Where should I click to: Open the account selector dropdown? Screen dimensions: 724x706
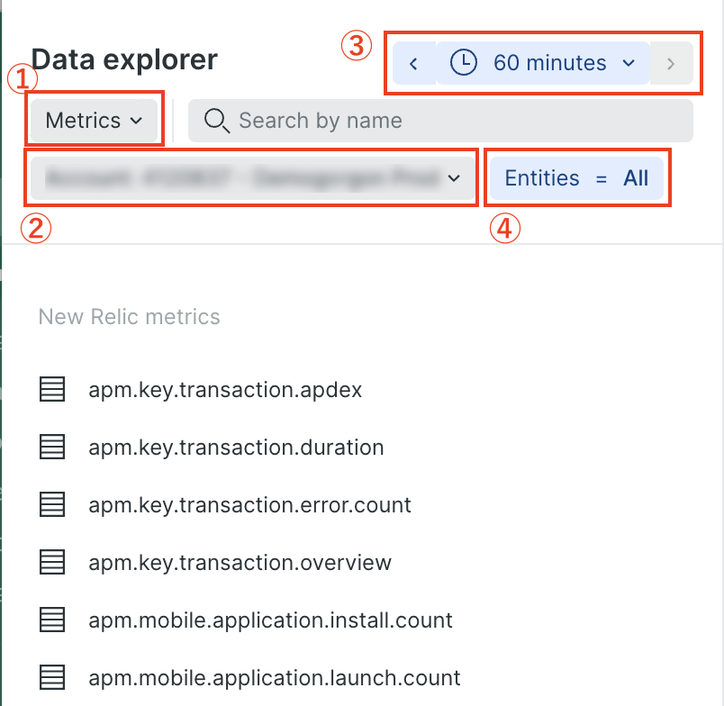click(252, 177)
